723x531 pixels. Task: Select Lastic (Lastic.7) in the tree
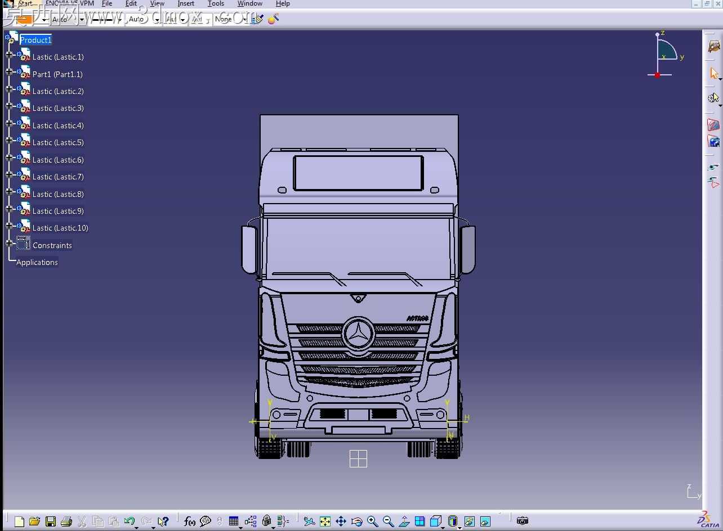pos(58,177)
